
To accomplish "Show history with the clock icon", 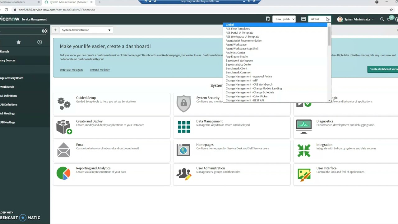I will pos(39,42).
